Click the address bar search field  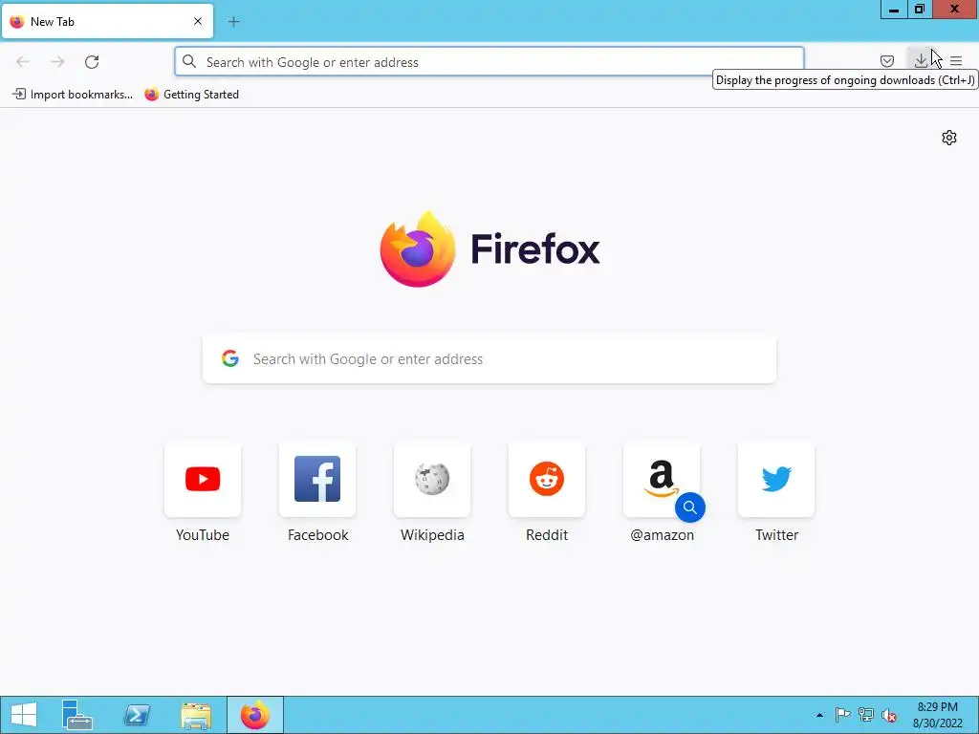coord(489,62)
